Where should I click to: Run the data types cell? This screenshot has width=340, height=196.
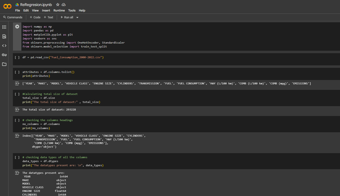tap(17, 157)
